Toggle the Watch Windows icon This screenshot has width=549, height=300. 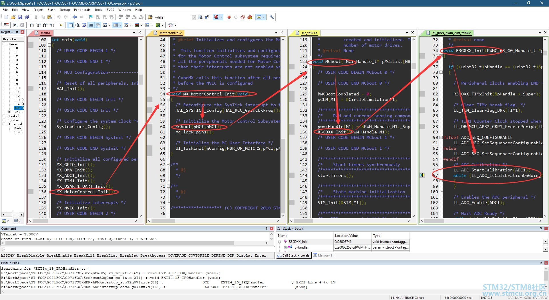click(105, 25)
